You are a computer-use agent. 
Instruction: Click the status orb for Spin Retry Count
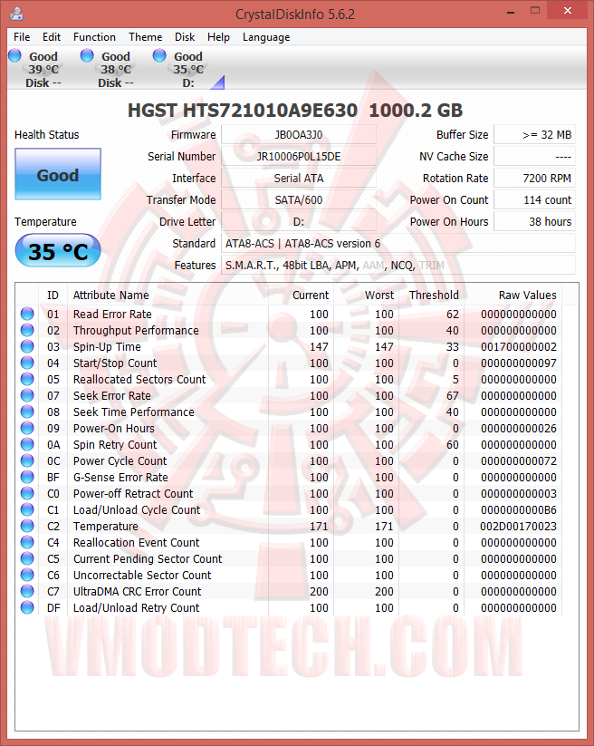[x=27, y=444]
